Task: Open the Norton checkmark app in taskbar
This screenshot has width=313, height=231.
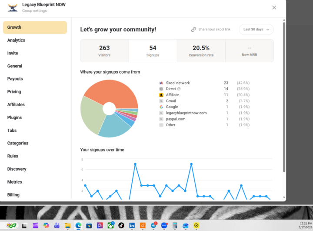Action: [x=196, y=226]
